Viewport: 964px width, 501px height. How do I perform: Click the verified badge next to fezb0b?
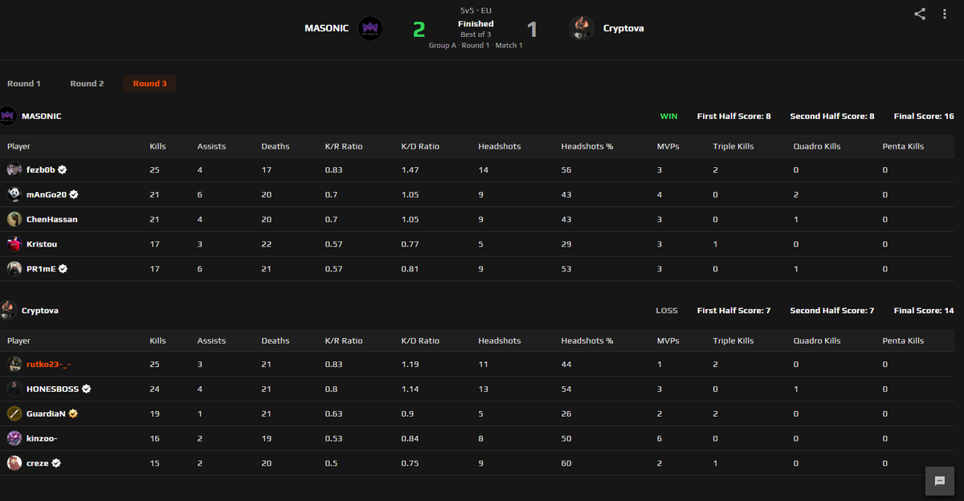click(x=62, y=170)
